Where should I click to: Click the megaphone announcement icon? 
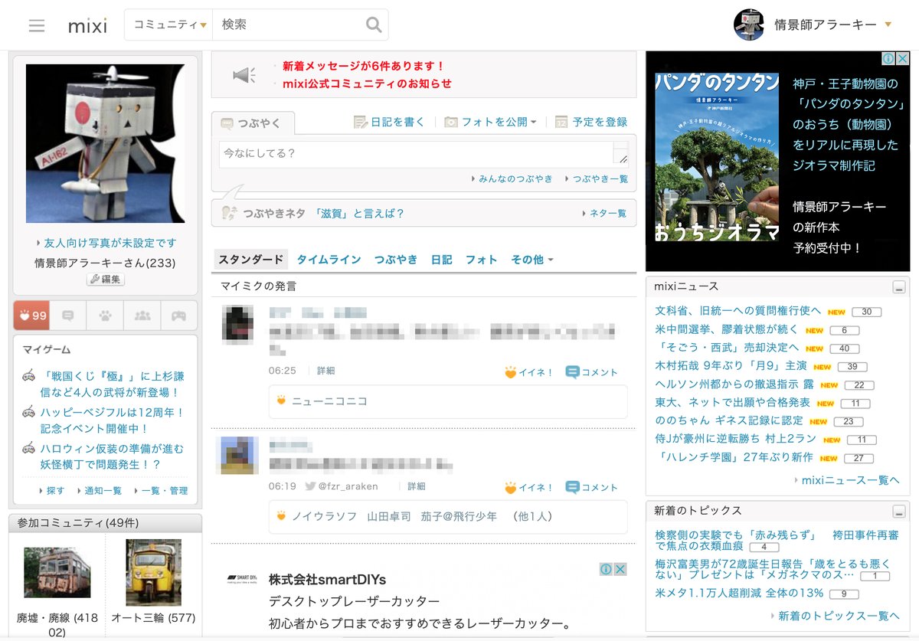pyautogui.click(x=244, y=74)
